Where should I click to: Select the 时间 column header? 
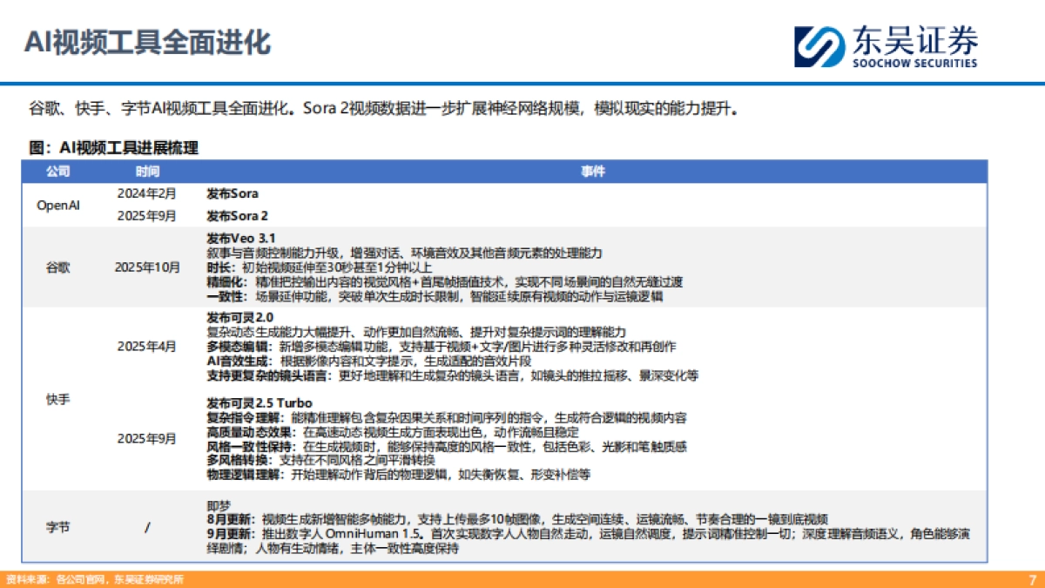[x=146, y=171]
